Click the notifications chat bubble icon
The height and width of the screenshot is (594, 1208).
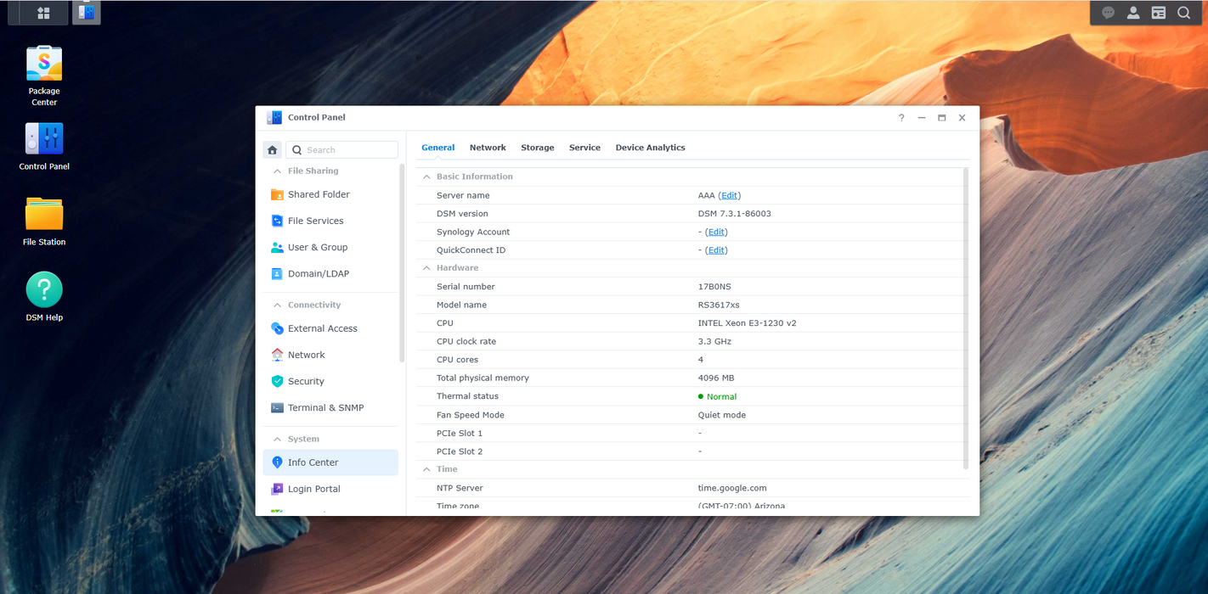[x=1108, y=13]
